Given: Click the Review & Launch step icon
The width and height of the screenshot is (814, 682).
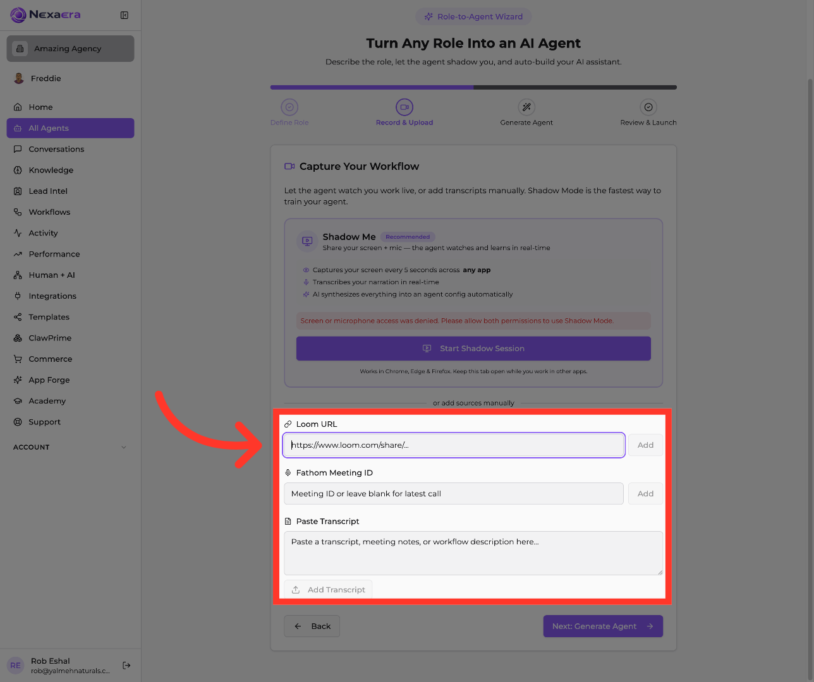Looking at the screenshot, I should (648, 107).
